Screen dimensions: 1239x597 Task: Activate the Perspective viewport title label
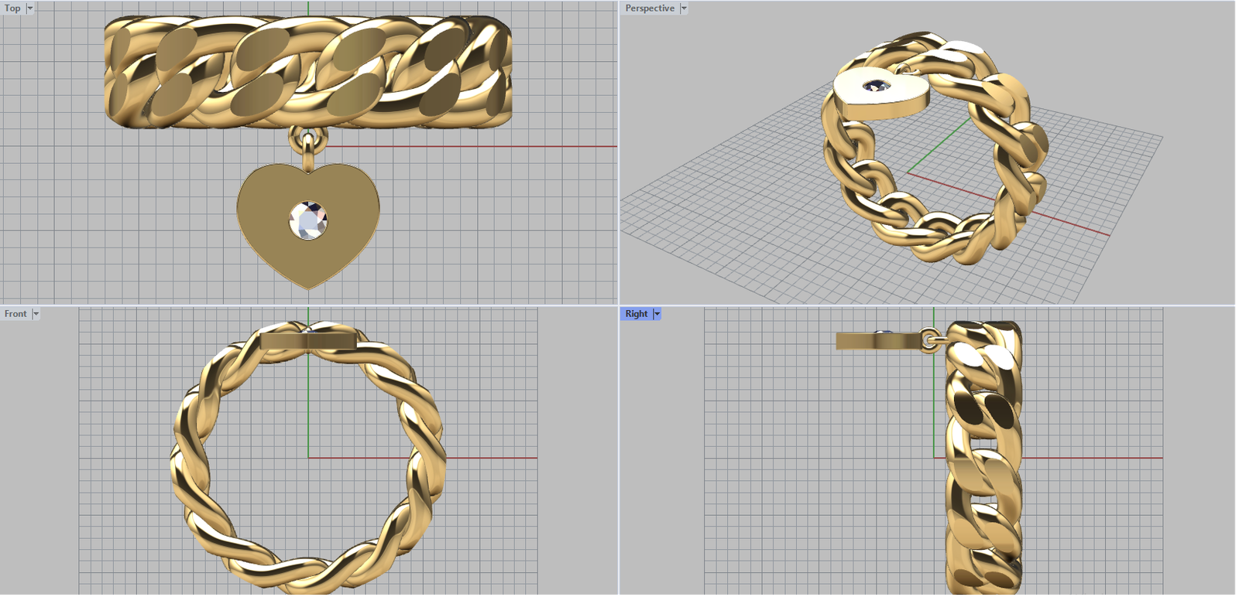[x=650, y=9]
